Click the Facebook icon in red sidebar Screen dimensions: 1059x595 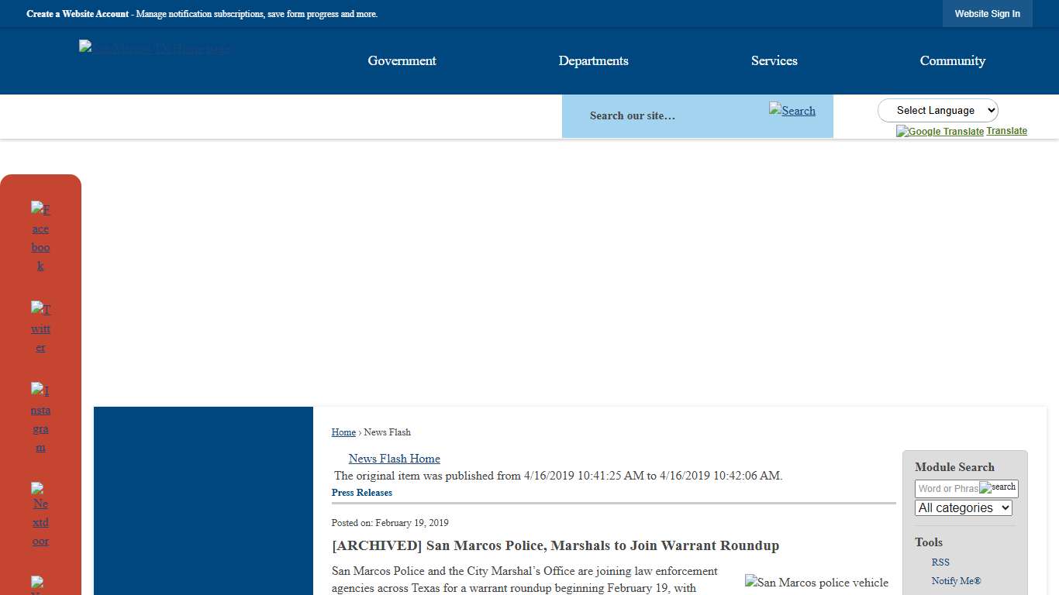click(40, 237)
